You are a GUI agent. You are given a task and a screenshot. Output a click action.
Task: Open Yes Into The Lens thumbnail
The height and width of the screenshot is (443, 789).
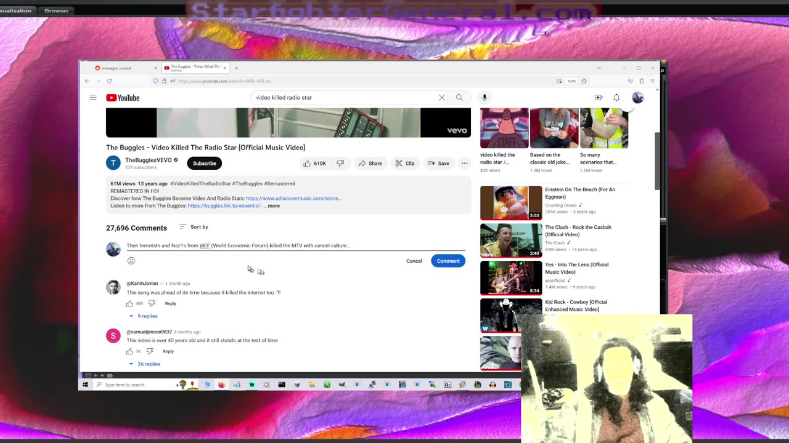(511, 277)
